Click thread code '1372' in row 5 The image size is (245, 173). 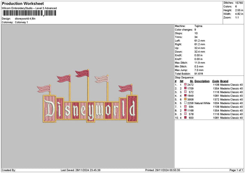coord(216,99)
